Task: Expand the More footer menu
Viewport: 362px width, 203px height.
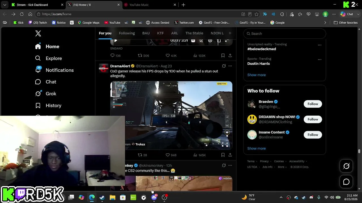Action: (282, 167)
